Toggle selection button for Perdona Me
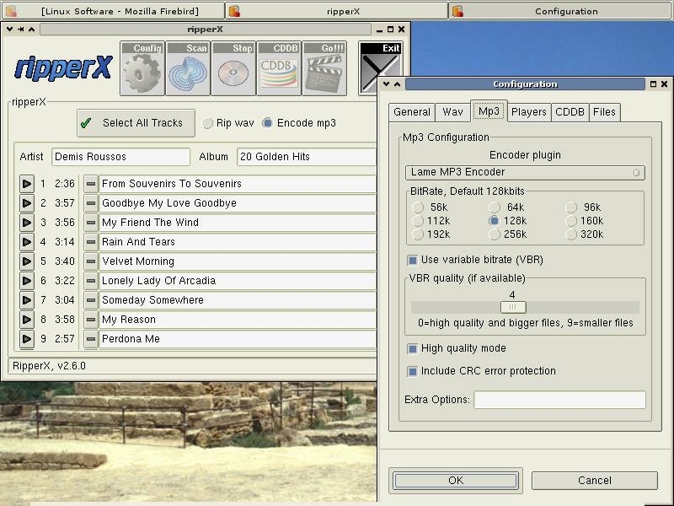 click(x=91, y=339)
